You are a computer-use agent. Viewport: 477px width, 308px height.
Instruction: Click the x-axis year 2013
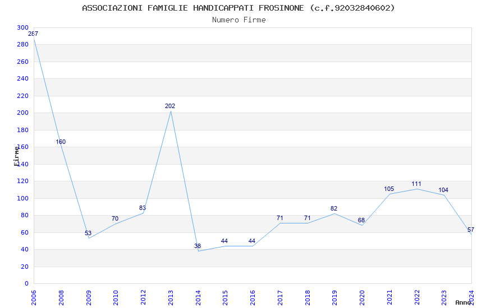171,297
